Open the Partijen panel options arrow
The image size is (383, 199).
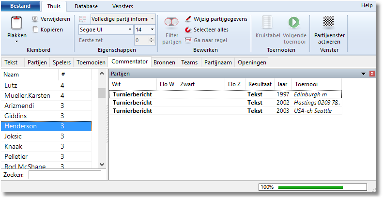coord(363,74)
